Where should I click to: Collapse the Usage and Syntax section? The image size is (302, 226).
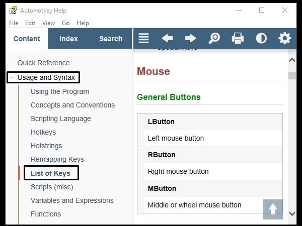(x=12, y=77)
